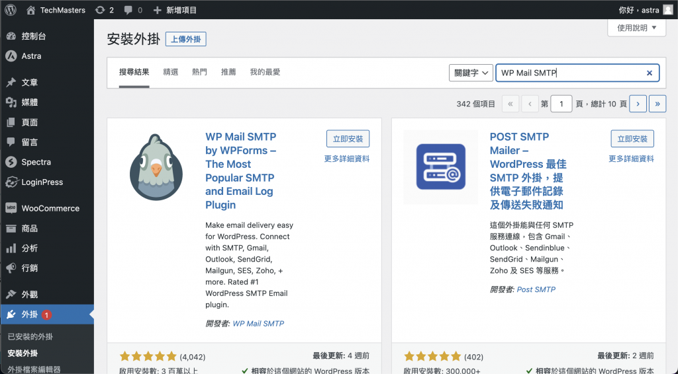Click the 最後更新: 4 週前 text

click(x=341, y=355)
